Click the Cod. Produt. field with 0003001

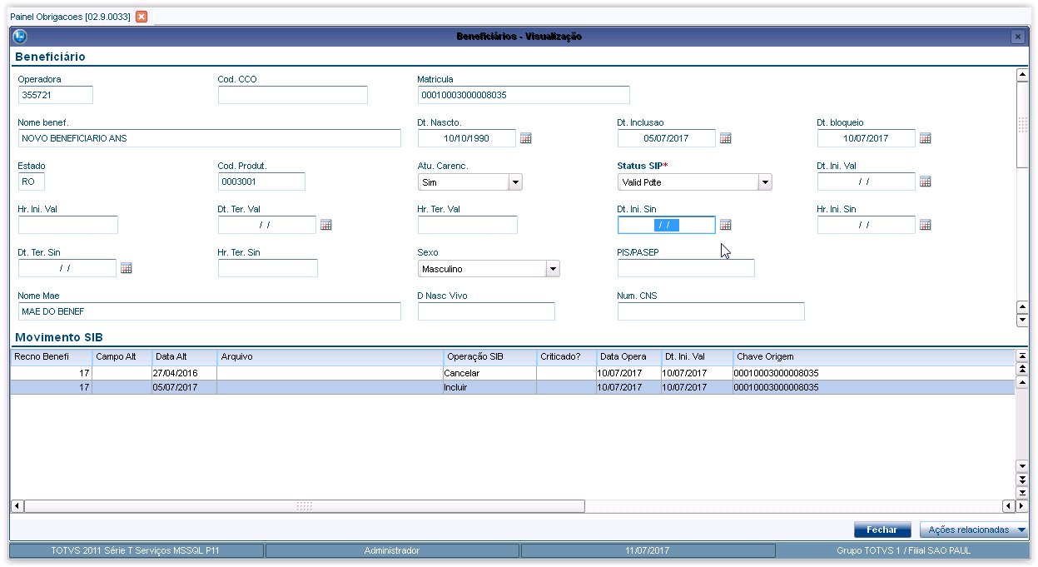(x=261, y=182)
